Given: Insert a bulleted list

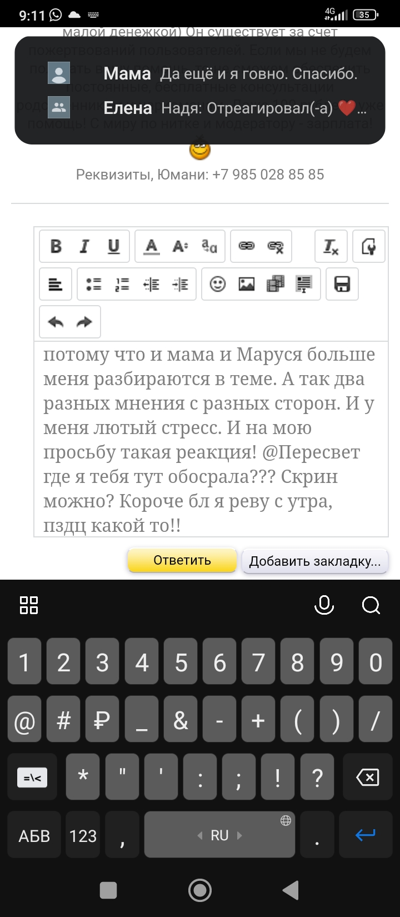Looking at the screenshot, I should click(93, 285).
